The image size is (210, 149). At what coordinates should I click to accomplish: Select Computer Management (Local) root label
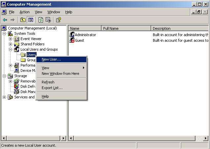[32, 28]
